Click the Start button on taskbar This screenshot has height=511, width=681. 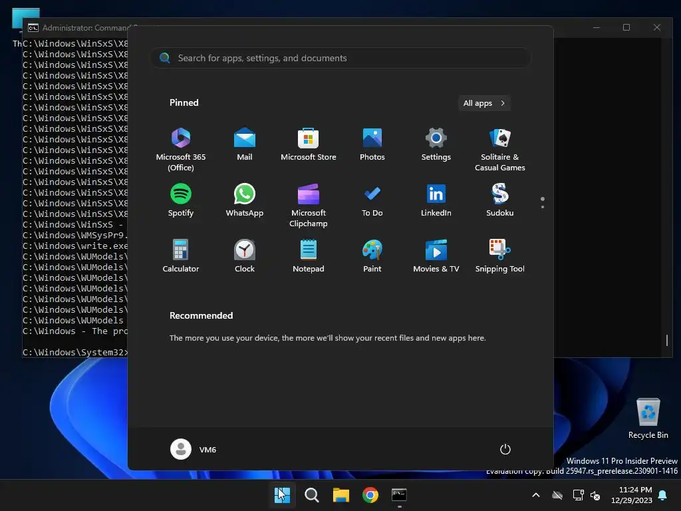point(282,495)
